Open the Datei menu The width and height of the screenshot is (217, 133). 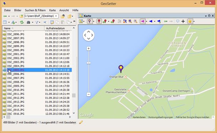(7, 10)
